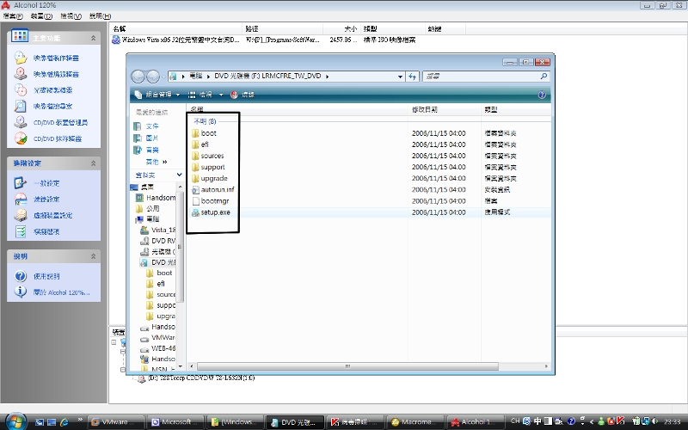Screen dimensions: 688x430
Task: Open Image Burning Wizard disc icon
Action: (x=20, y=74)
